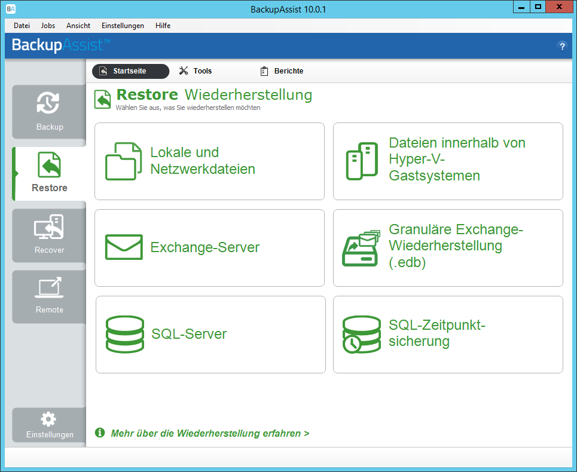Maximize the BackupAssist window
The height and width of the screenshot is (472, 577).
coord(538,7)
